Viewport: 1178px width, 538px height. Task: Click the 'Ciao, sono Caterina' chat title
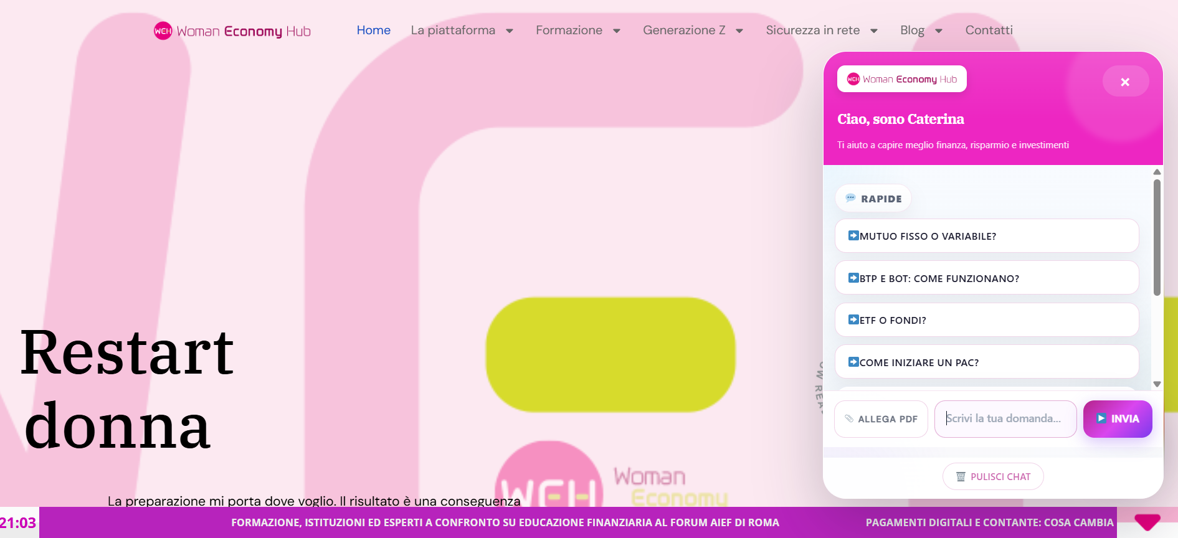coord(900,119)
